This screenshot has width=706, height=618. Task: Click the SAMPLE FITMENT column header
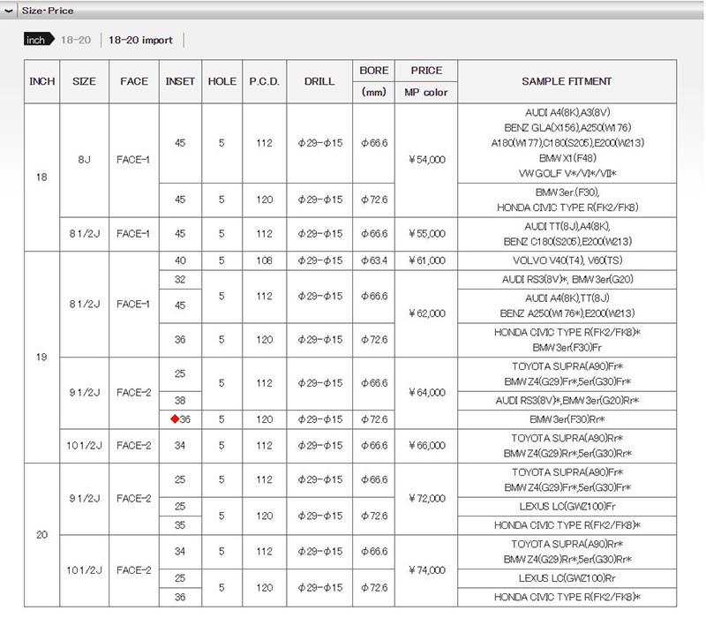[566, 81]
